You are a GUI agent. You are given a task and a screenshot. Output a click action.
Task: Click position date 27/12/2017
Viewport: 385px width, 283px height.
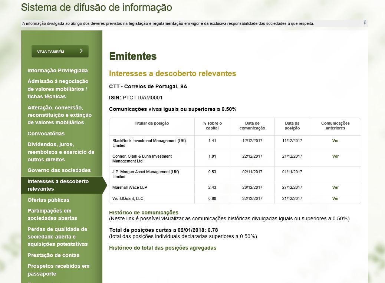click(292, 187)
